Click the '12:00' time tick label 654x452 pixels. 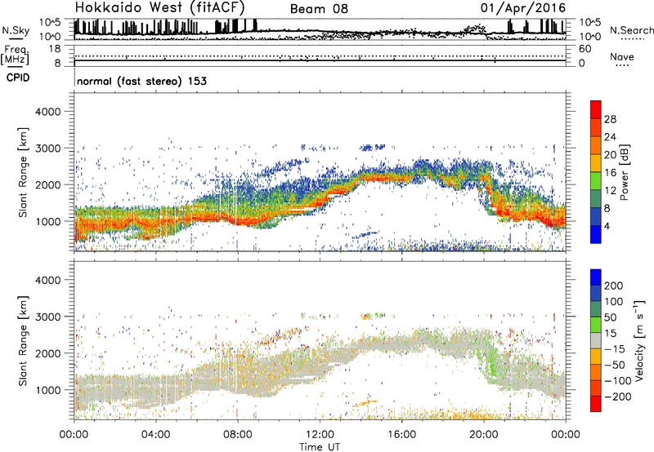[320, 435]
